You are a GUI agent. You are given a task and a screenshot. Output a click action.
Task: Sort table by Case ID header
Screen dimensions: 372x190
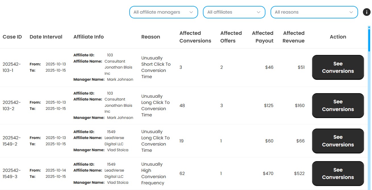coord(12,37)
